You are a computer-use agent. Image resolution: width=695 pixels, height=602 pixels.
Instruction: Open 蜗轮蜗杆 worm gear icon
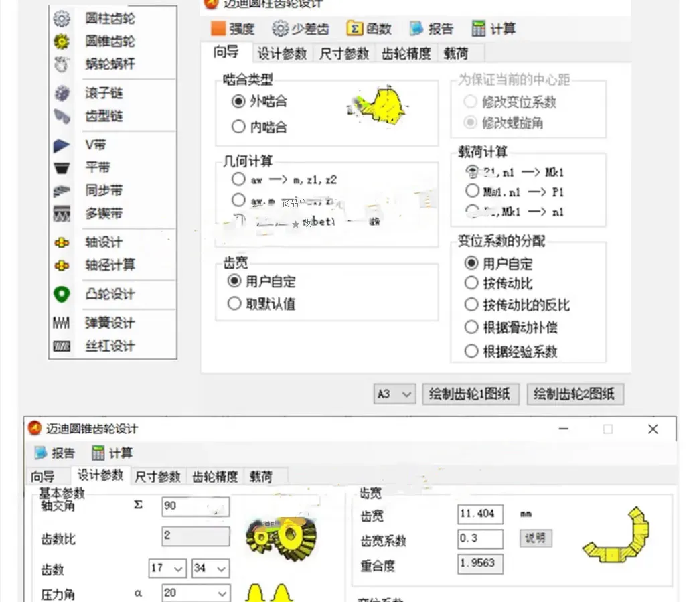point(62,65)
